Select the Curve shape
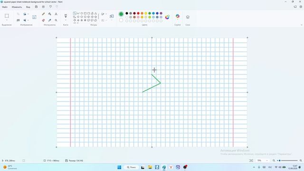The width and height of the screenshot is (304, 171). click(78, 13)
